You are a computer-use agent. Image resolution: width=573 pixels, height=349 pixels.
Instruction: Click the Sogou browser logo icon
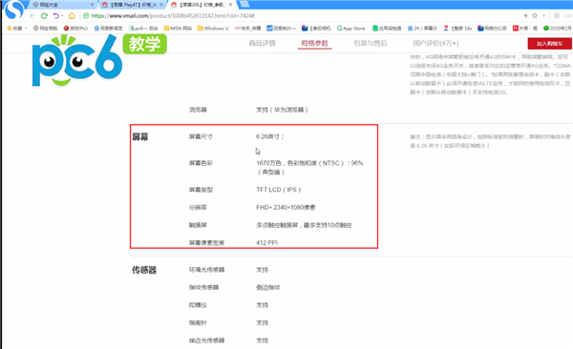[x=14, y=9]
